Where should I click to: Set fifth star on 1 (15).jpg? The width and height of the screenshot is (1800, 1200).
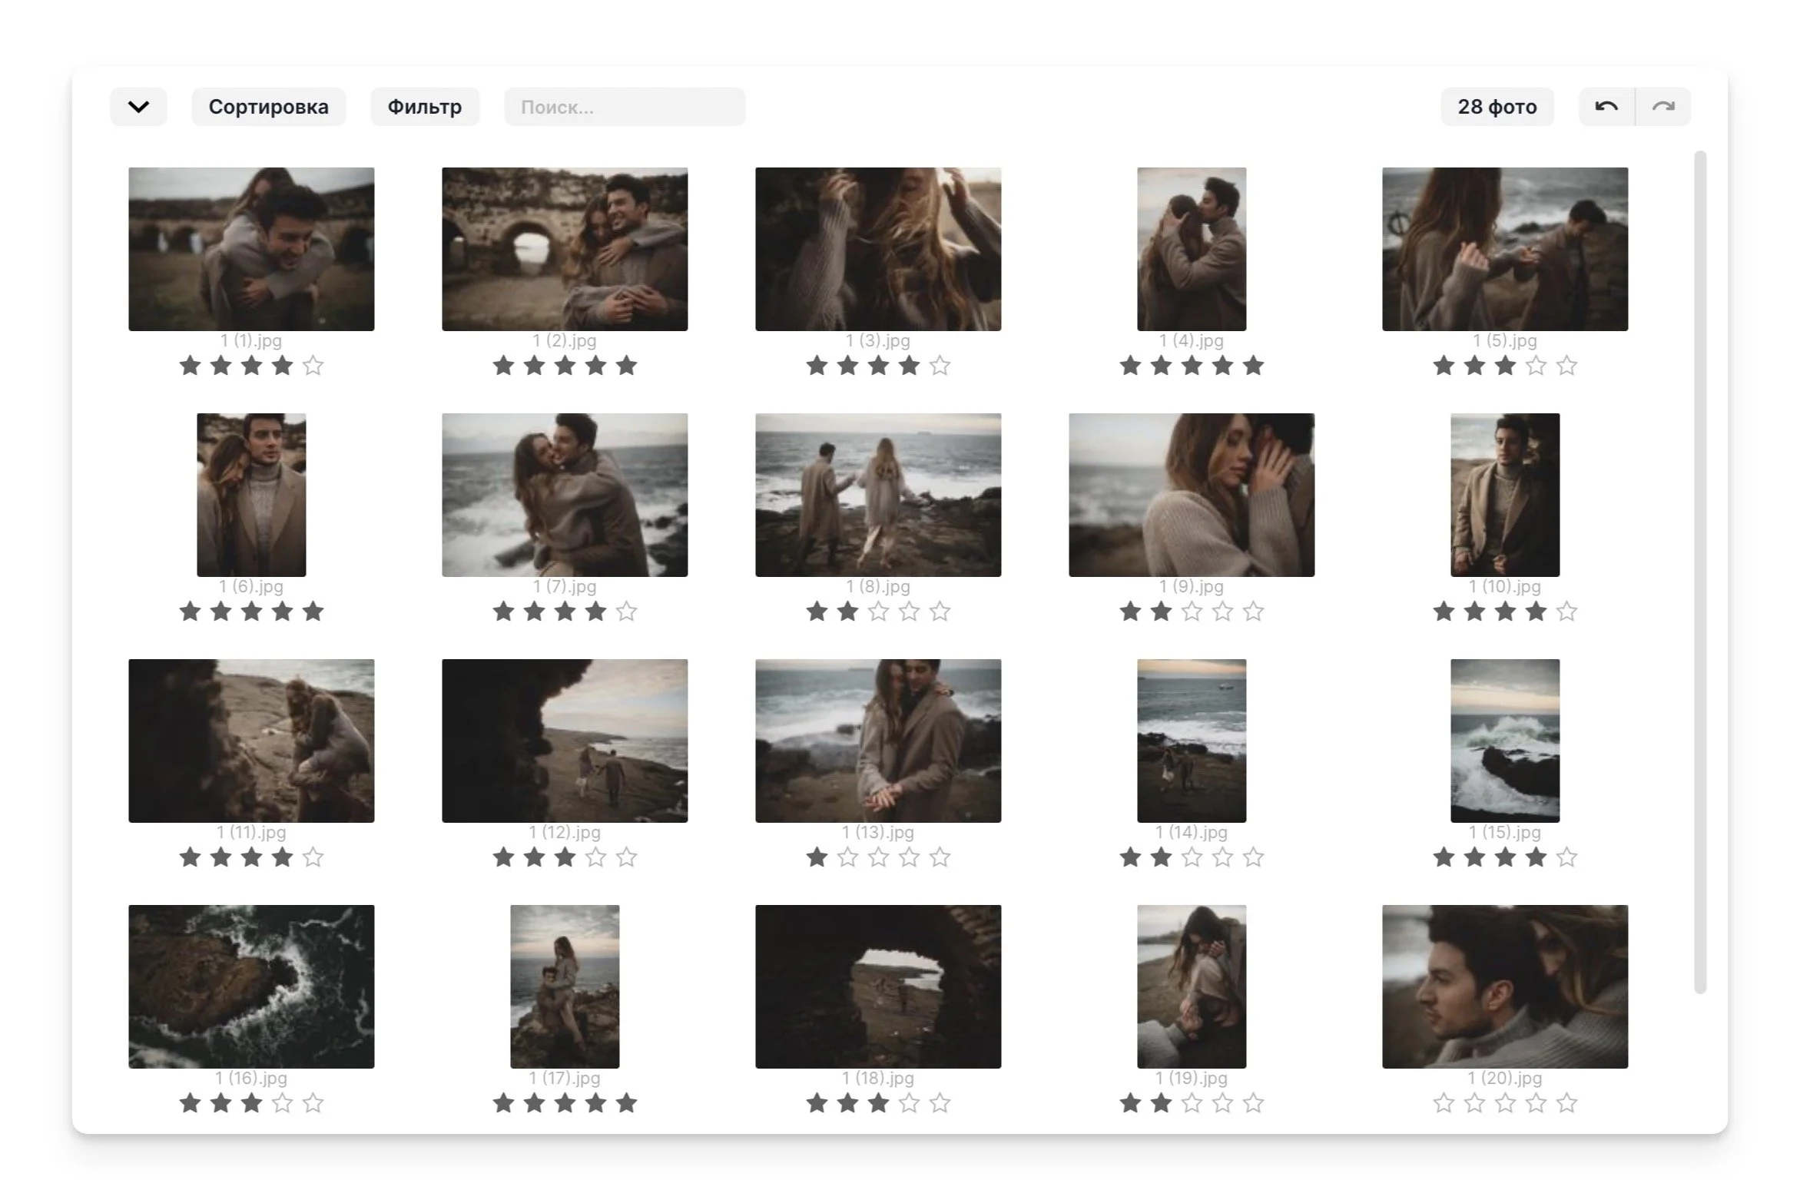1566,857
